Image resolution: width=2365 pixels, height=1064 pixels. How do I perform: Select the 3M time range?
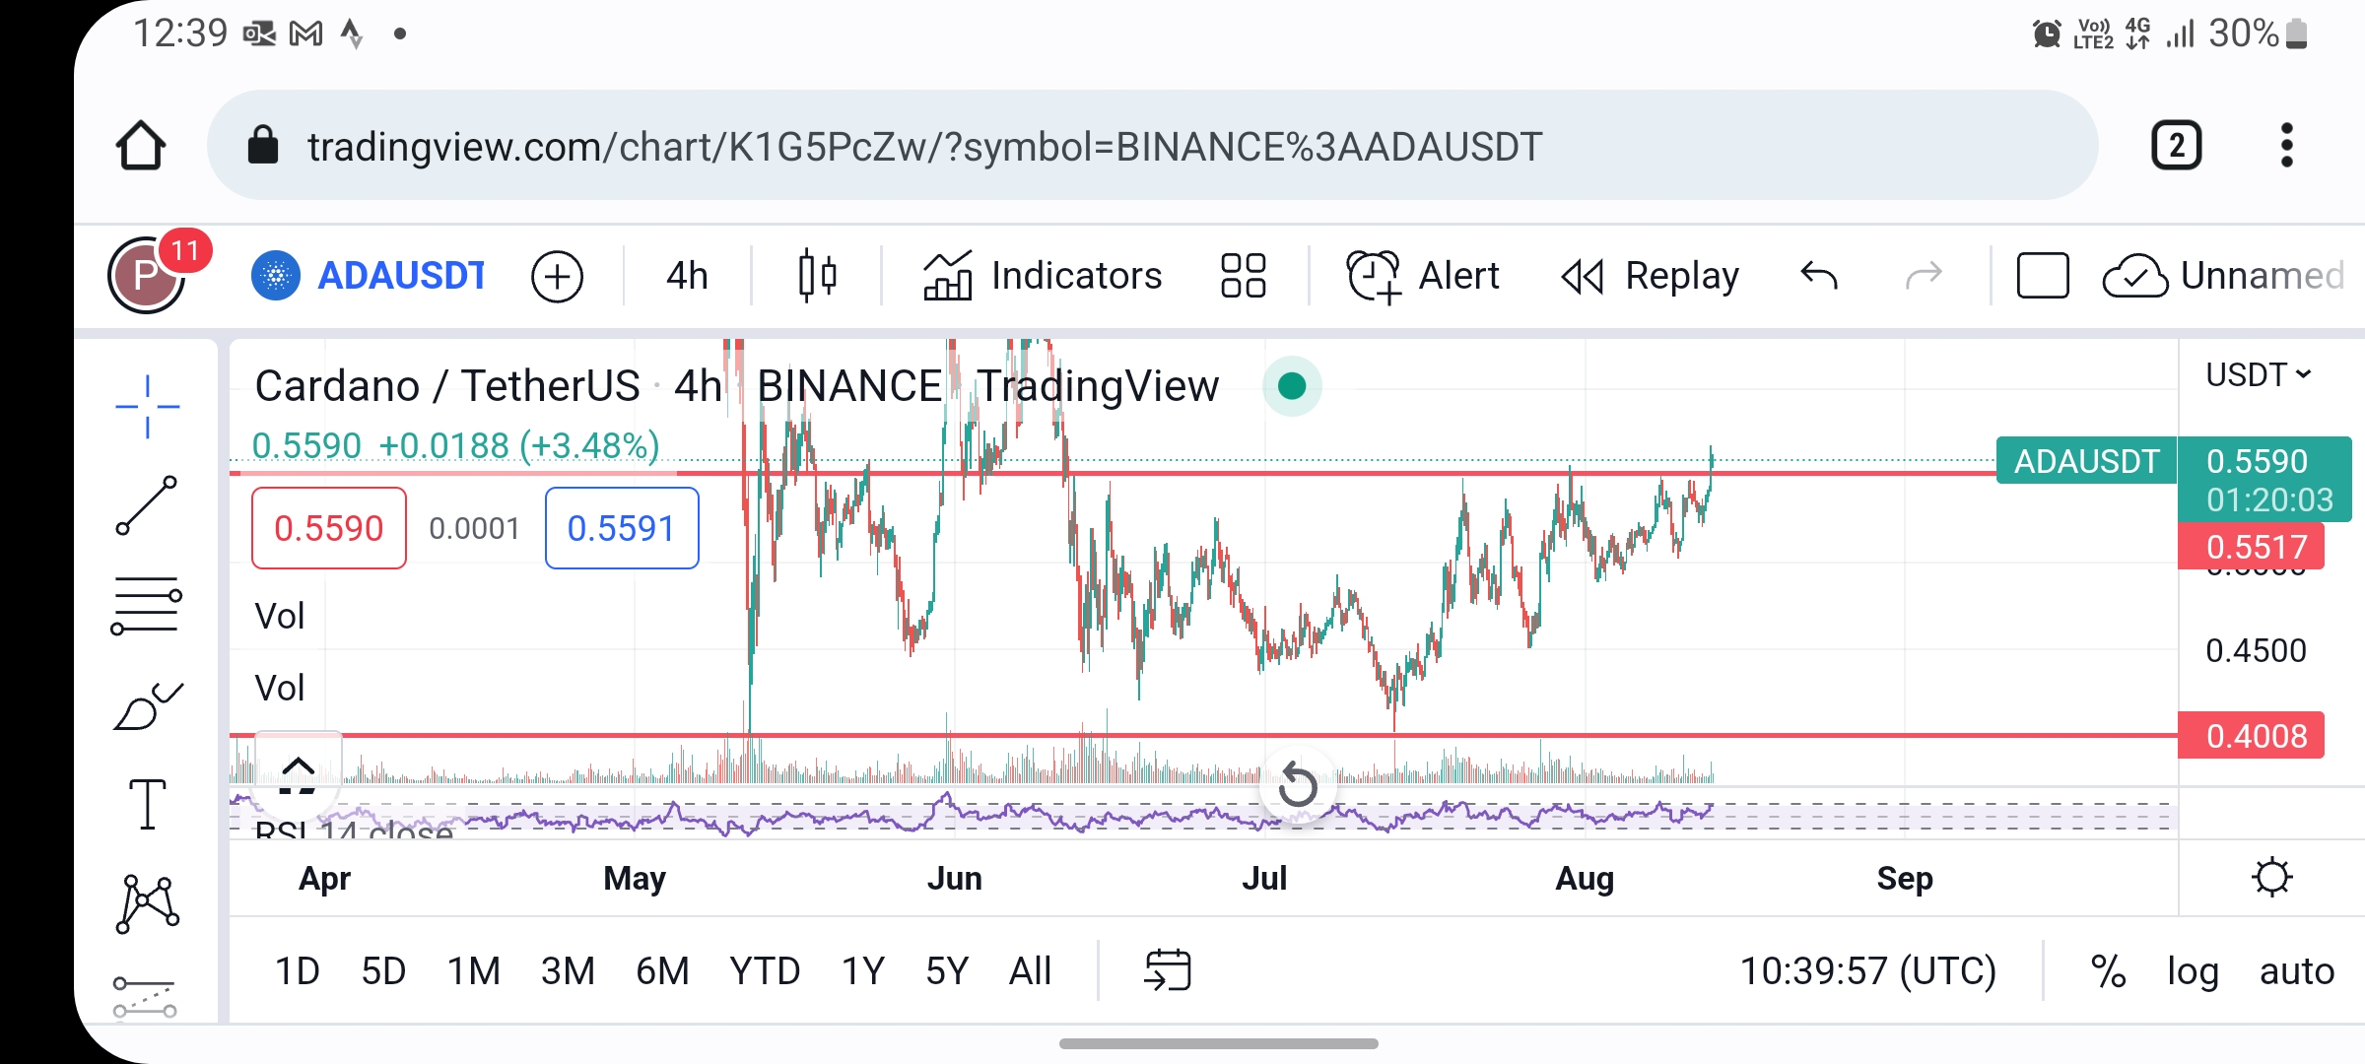[568, 971]
